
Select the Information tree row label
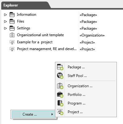coord(27,15)
